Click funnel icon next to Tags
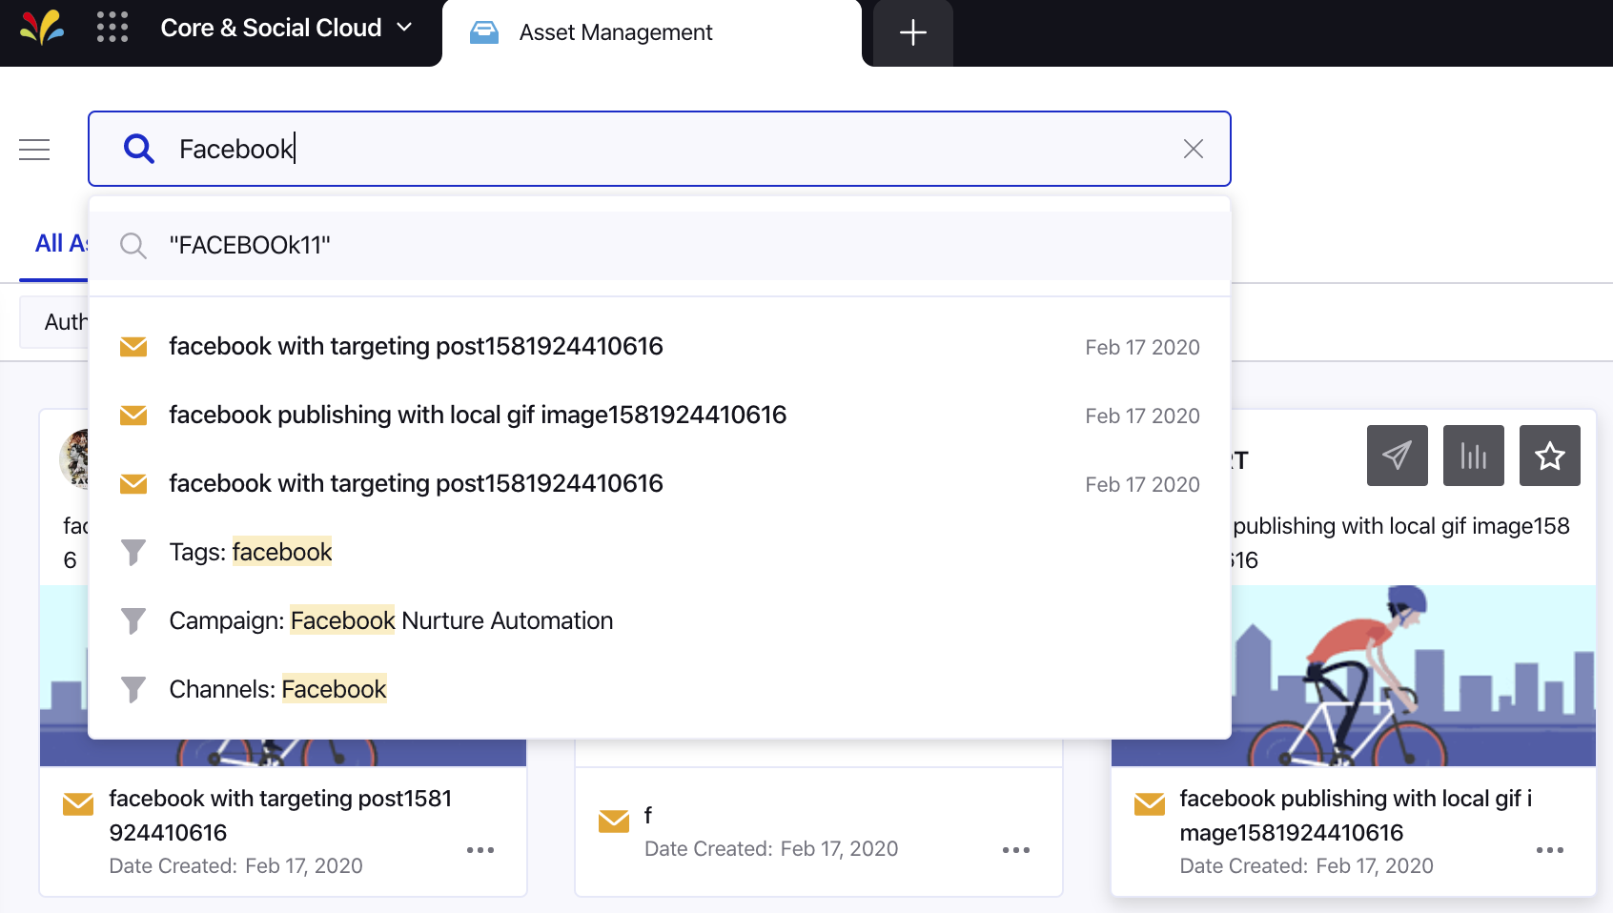The image size is (1613, 913). tap(133, 553)
